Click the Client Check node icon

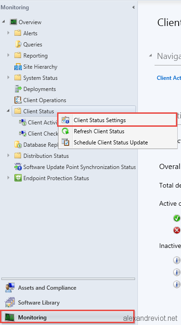pos(23,134)
